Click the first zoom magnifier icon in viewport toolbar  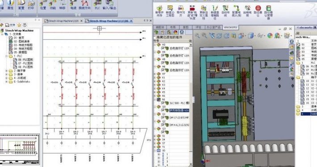click(x=197, y=36)
